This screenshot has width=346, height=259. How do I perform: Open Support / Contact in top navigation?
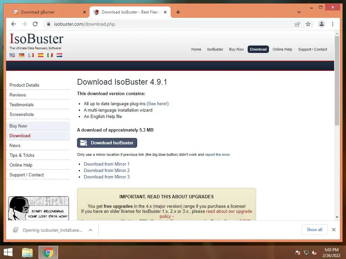click(x=313, y=49)
